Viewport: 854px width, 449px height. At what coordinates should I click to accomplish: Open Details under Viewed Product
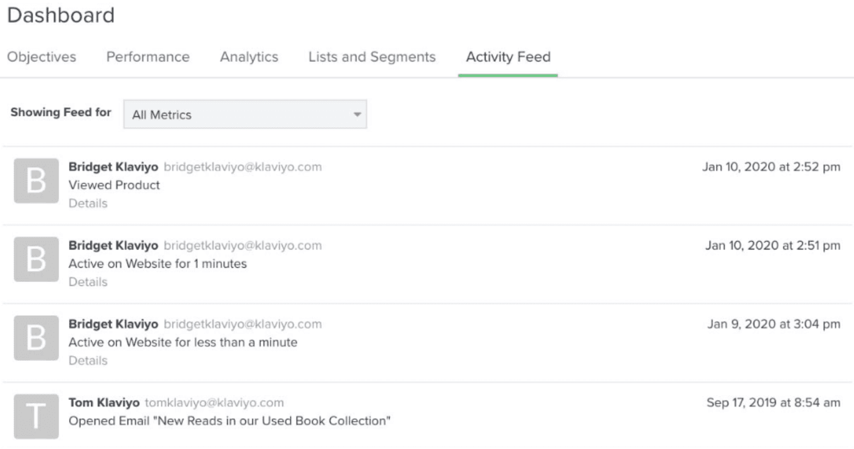click(88, 203)
